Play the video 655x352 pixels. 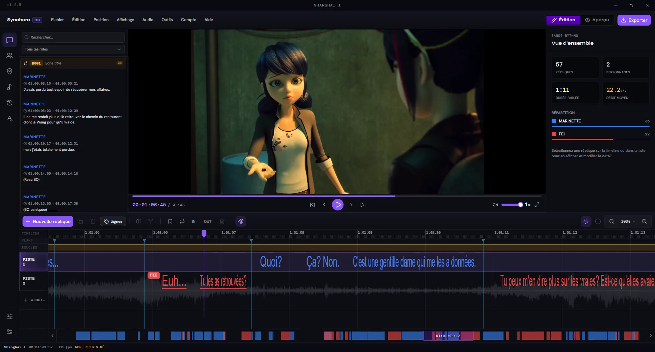point(338,205)
